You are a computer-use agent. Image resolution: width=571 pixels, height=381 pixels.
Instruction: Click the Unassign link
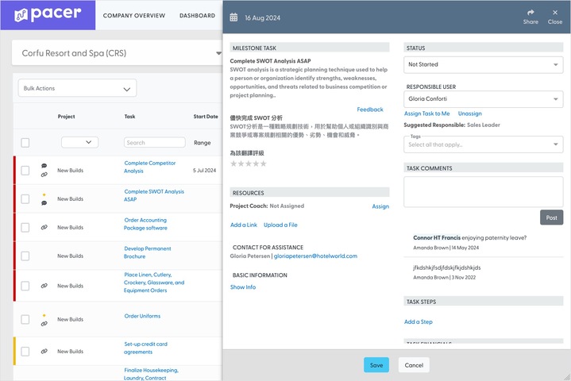(x=470, y=114)
